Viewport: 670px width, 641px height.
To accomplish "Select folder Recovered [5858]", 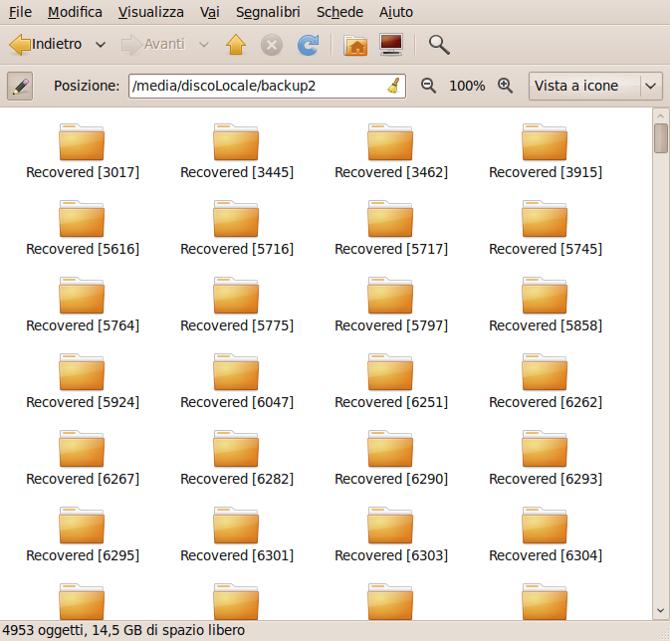I will pos(545,306).
